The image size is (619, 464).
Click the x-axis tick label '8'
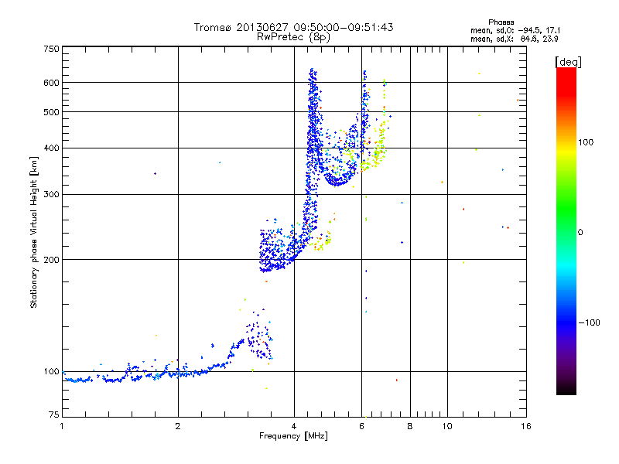(410, 426)
